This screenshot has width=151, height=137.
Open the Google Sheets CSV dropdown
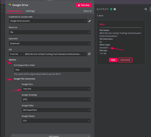(56, 121)
